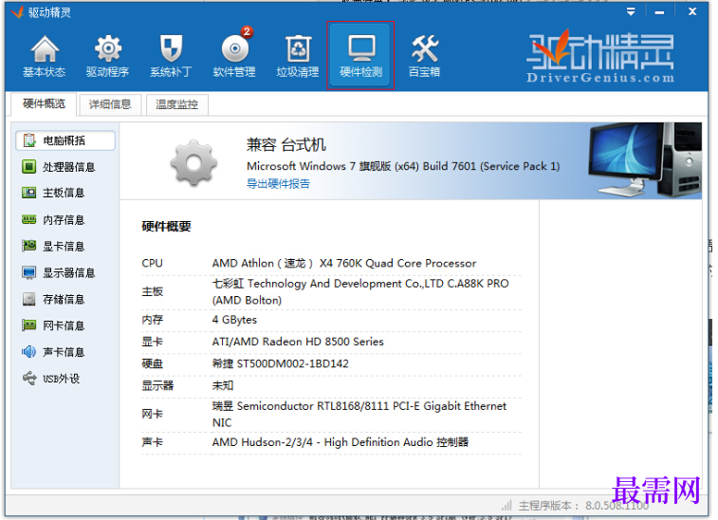Open 声卡信息 speaker icon entry
This screenshot has height=520, width=718.
point(53,352)
